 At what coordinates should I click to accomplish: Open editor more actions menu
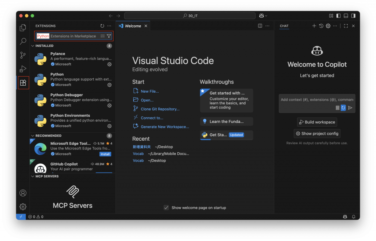point(267,26)
